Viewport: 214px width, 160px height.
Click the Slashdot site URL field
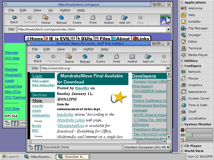(103, 68)
